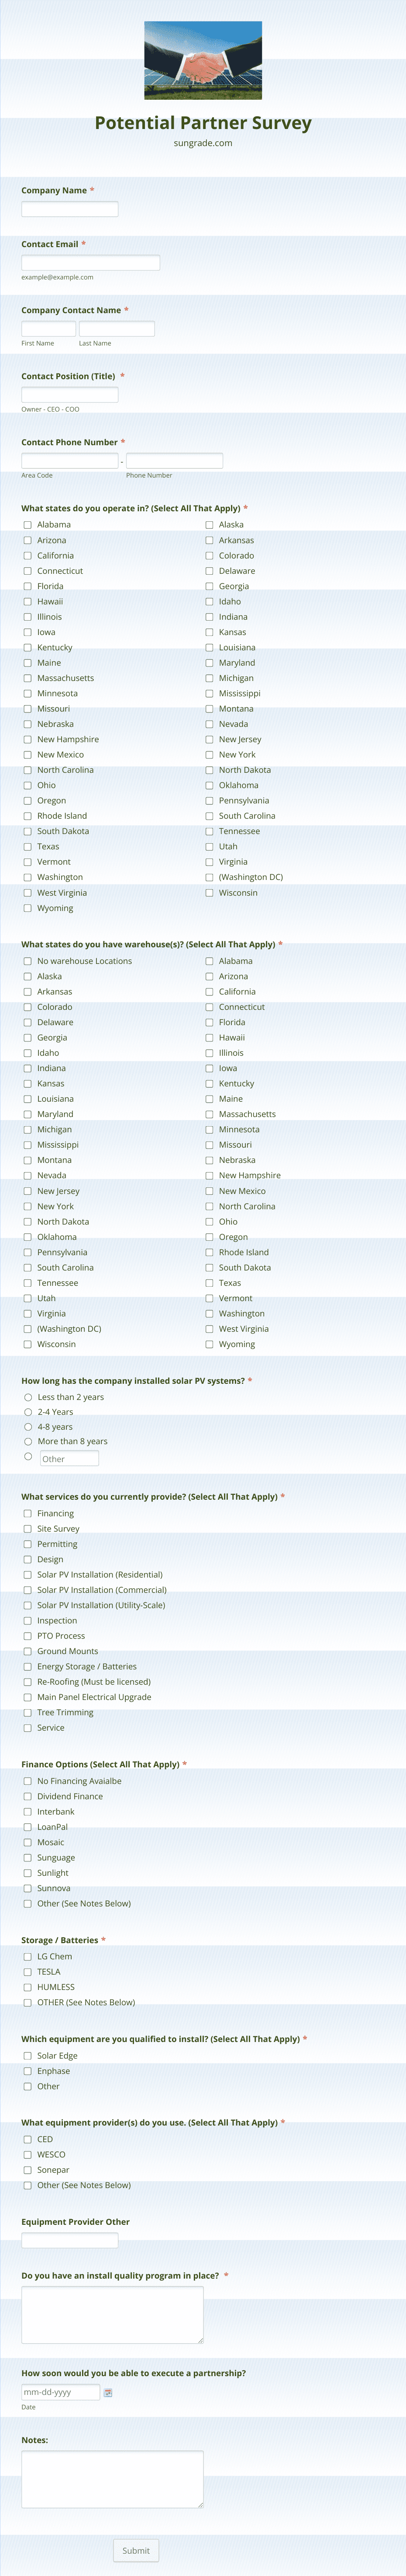Screen dimensions: 406x2576
Task: Focus the Area Code phone field
Action: pos(70,461)
